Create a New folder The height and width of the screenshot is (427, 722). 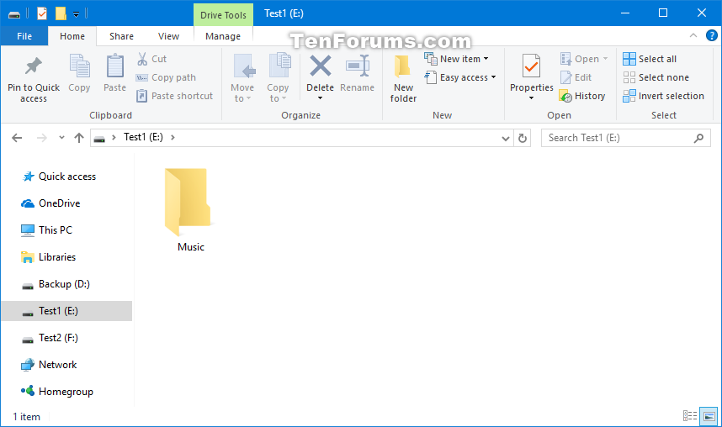[403, 79]
